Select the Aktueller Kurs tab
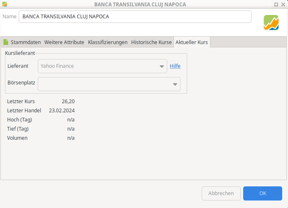288x208 pixels. click(x=192, y=42)
